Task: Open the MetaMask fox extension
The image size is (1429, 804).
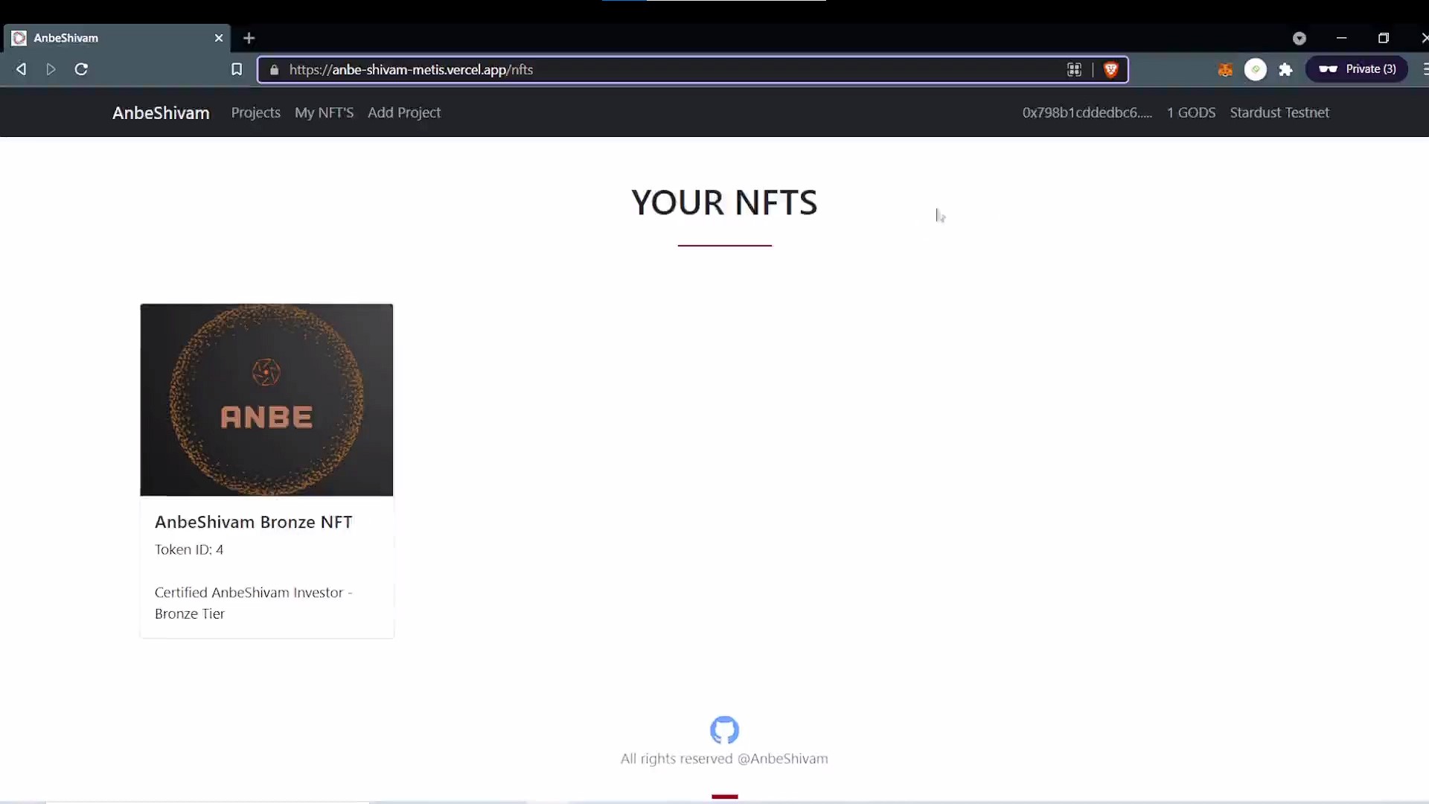Action: [1225, 69]
